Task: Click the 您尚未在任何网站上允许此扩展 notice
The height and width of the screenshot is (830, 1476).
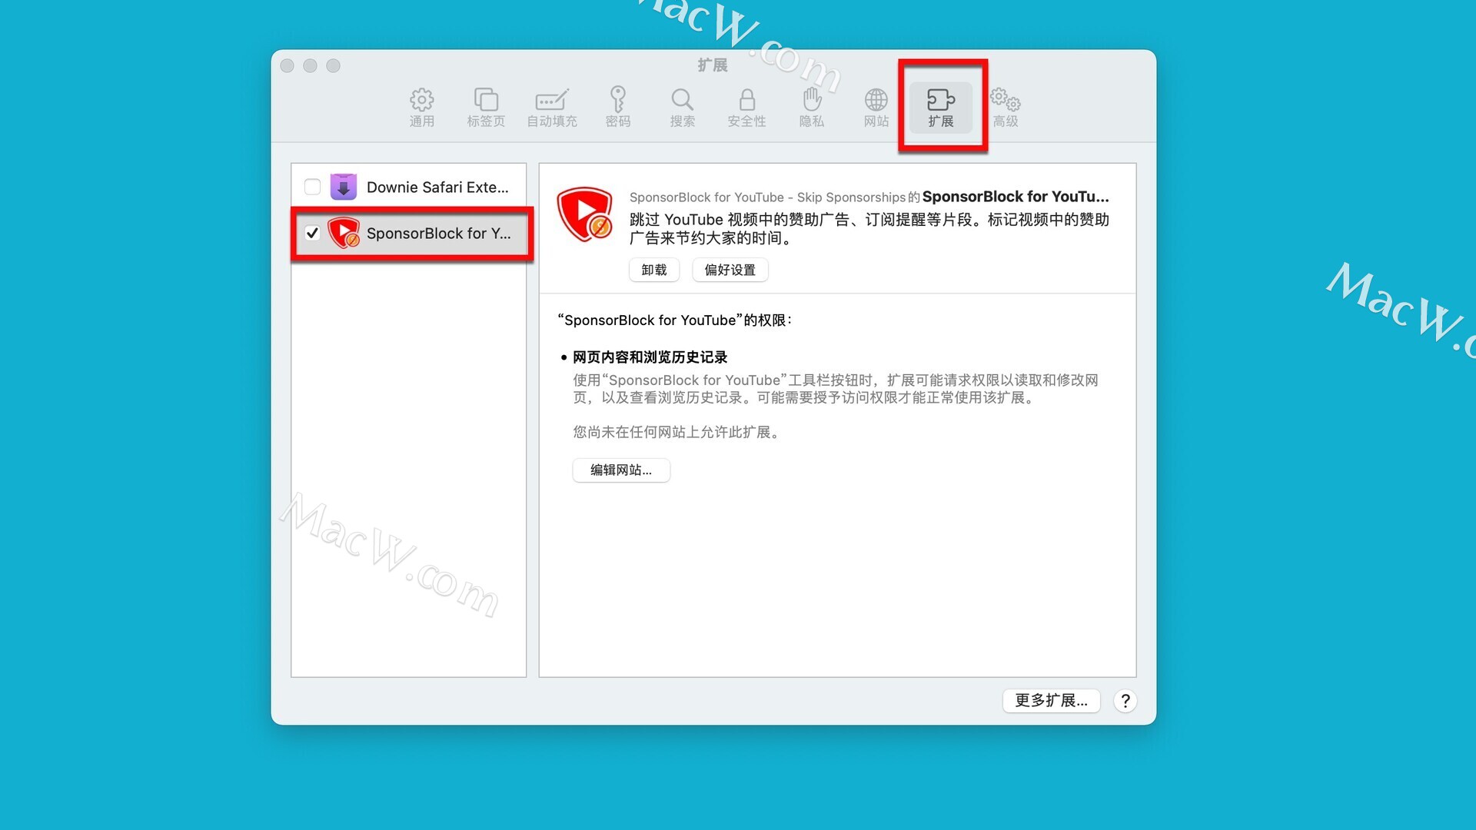Action: coord(678,432)
